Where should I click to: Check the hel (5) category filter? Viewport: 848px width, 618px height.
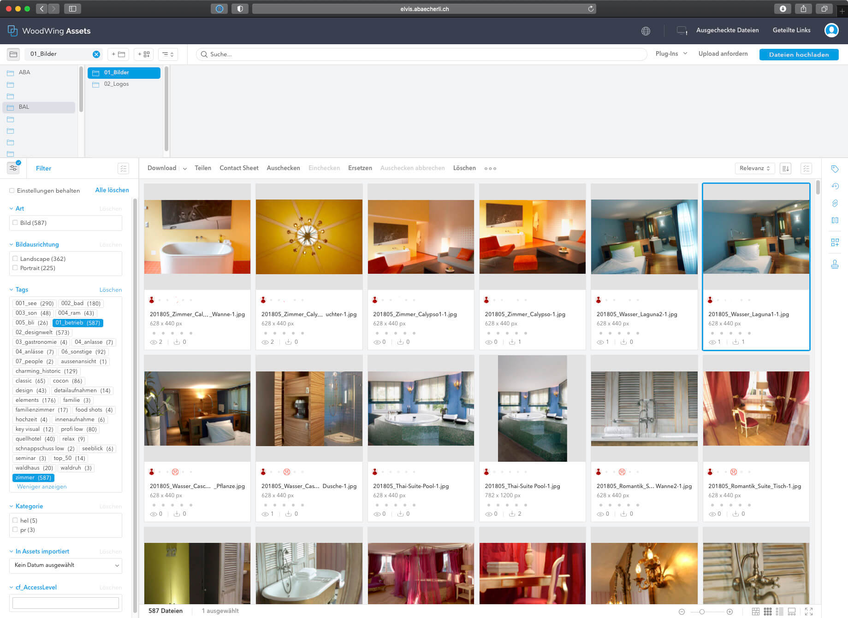point(15,520)
